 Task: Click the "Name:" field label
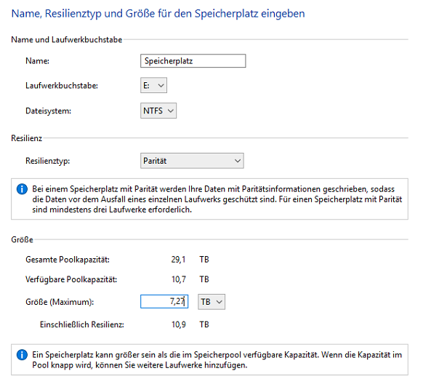coord(37,61)
